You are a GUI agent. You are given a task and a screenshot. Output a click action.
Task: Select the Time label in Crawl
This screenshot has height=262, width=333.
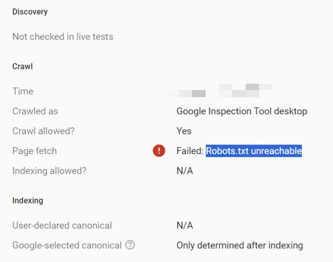pos(23,91)
